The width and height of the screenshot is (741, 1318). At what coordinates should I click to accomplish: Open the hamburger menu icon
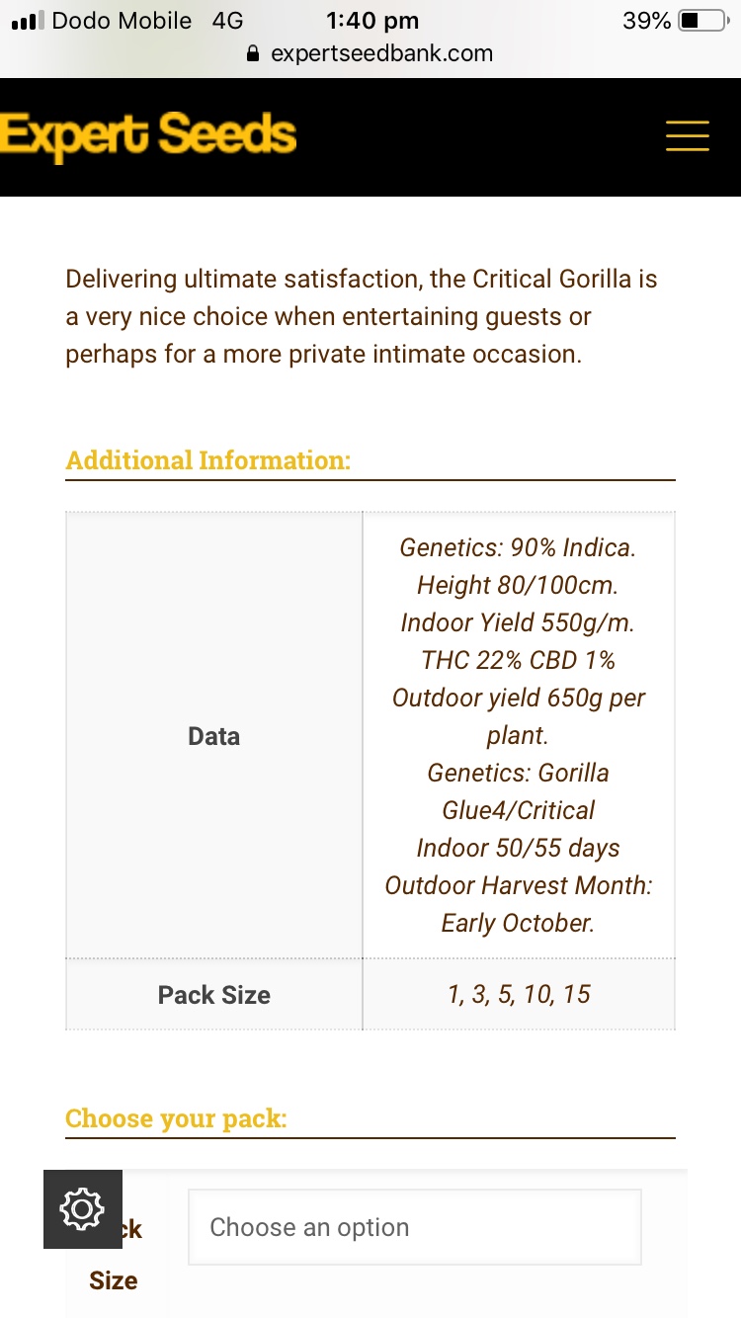687,135
